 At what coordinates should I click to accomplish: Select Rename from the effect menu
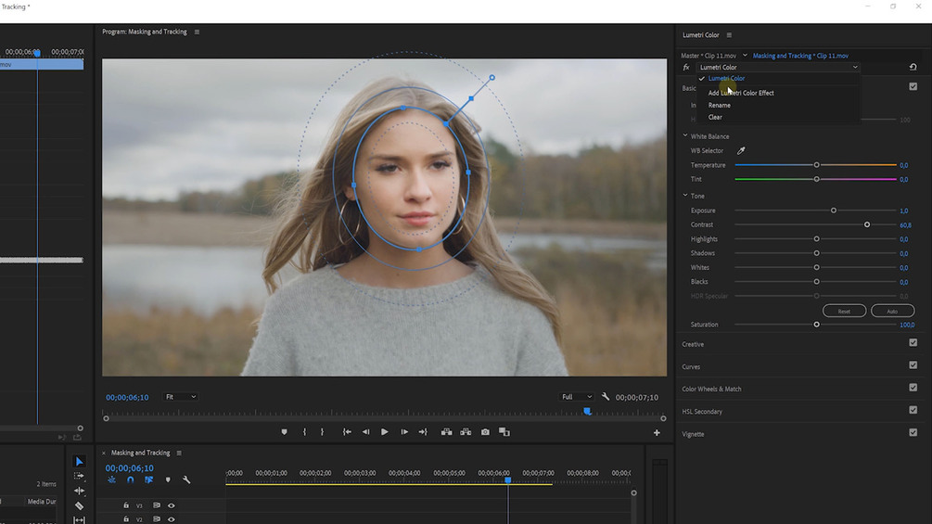click(720, 105)
